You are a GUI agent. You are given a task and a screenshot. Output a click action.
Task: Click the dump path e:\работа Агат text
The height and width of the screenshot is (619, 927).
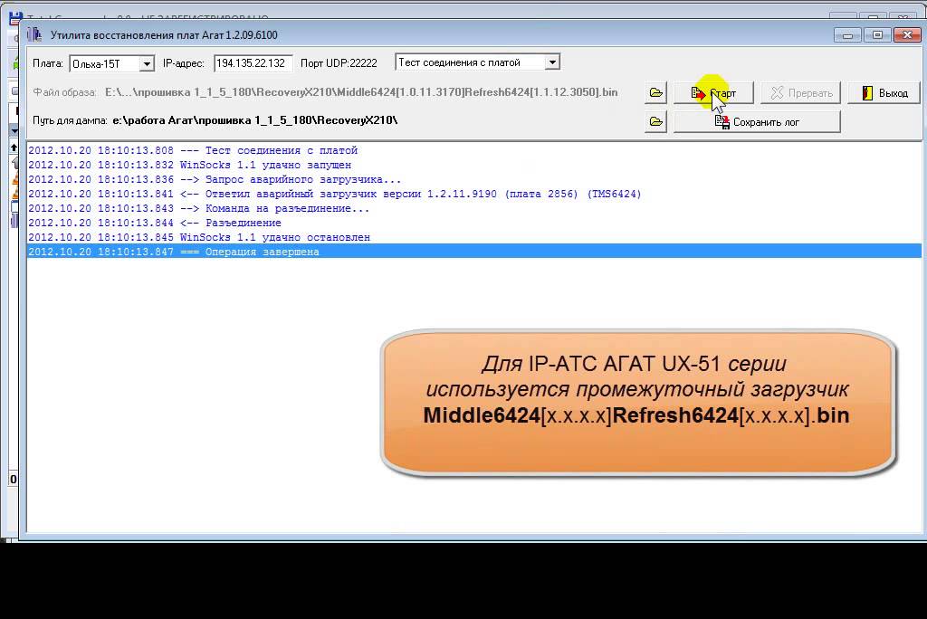[x=254, y=120]
